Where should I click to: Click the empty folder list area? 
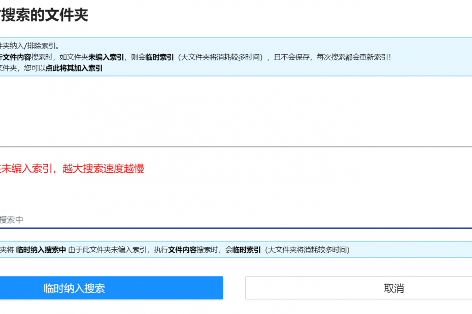[x=233, y=111]
